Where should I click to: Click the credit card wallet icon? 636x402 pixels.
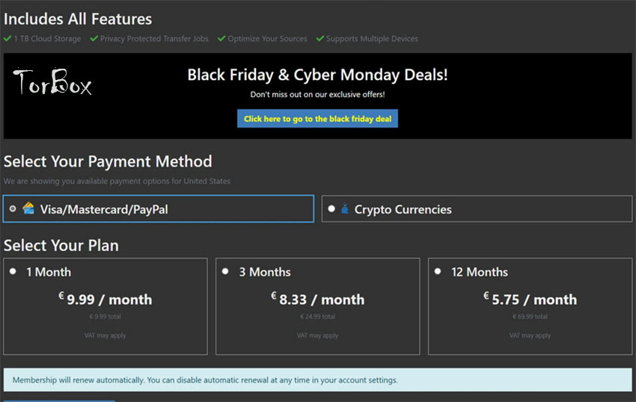click(x=28, y=208)
